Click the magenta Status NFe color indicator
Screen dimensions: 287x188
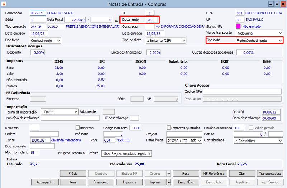coord(238,26)
